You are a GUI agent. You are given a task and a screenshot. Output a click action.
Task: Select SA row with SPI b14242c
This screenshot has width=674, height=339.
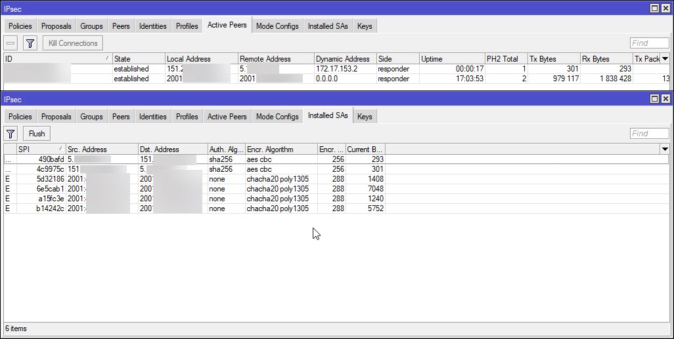pyautogui.click(x=336, y=209)
